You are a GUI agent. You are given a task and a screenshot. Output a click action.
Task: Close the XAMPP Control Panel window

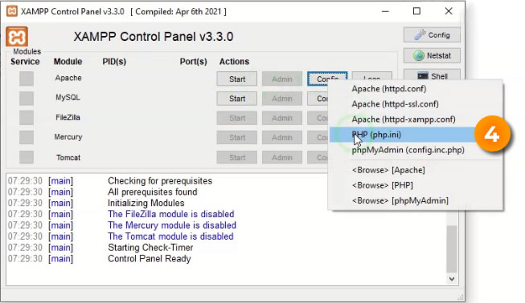pos(449,11)
